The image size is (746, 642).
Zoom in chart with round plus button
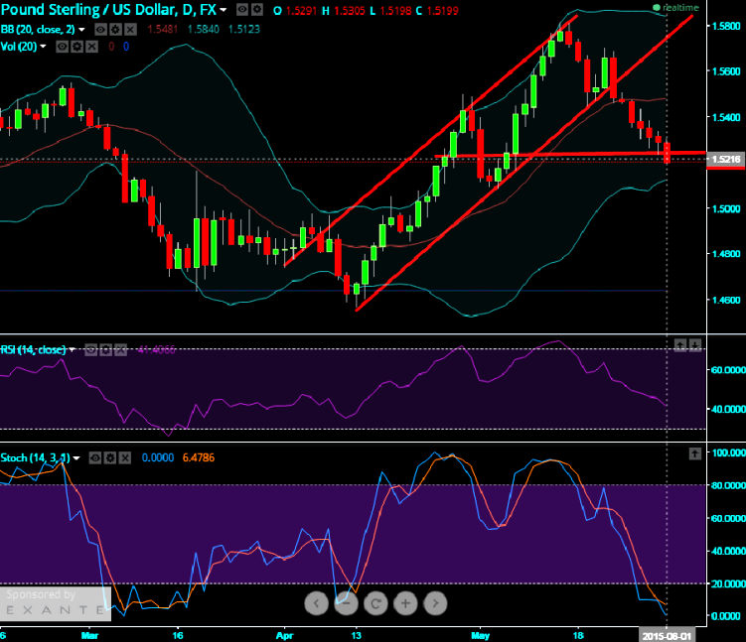pos(405,603)
